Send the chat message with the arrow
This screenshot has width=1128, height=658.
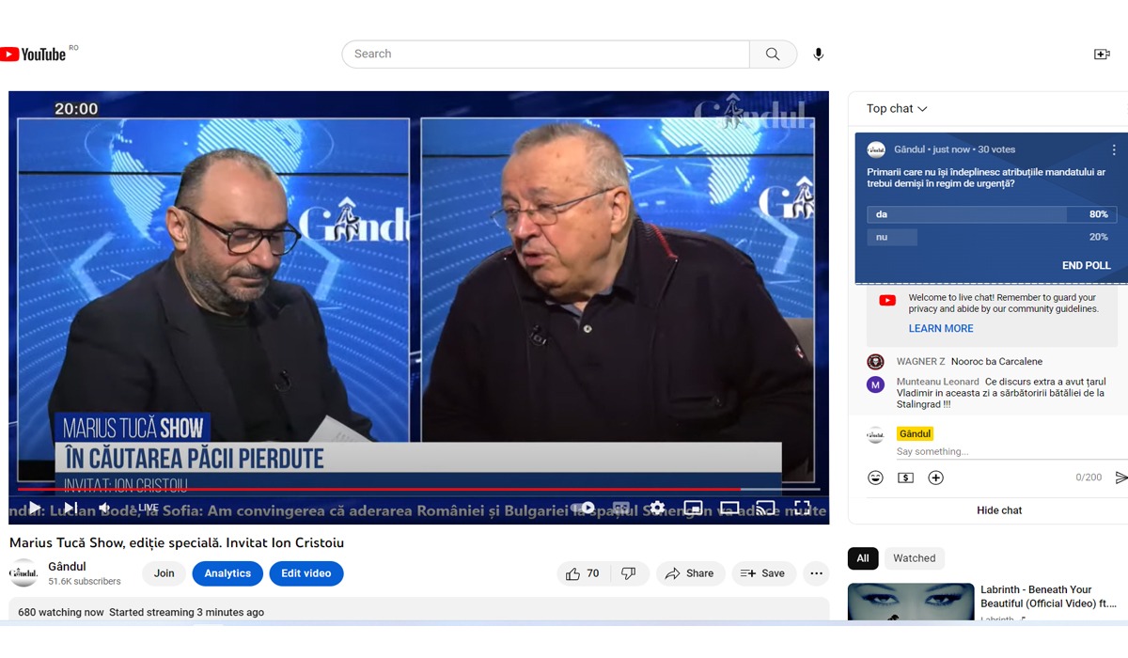[1120, 478]
